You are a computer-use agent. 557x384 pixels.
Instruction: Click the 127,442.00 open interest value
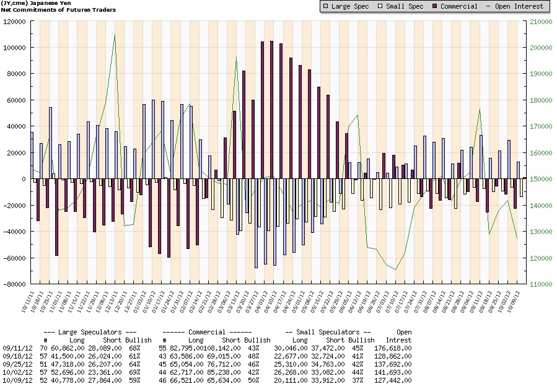pyautogui.click(x=393, y=380)
